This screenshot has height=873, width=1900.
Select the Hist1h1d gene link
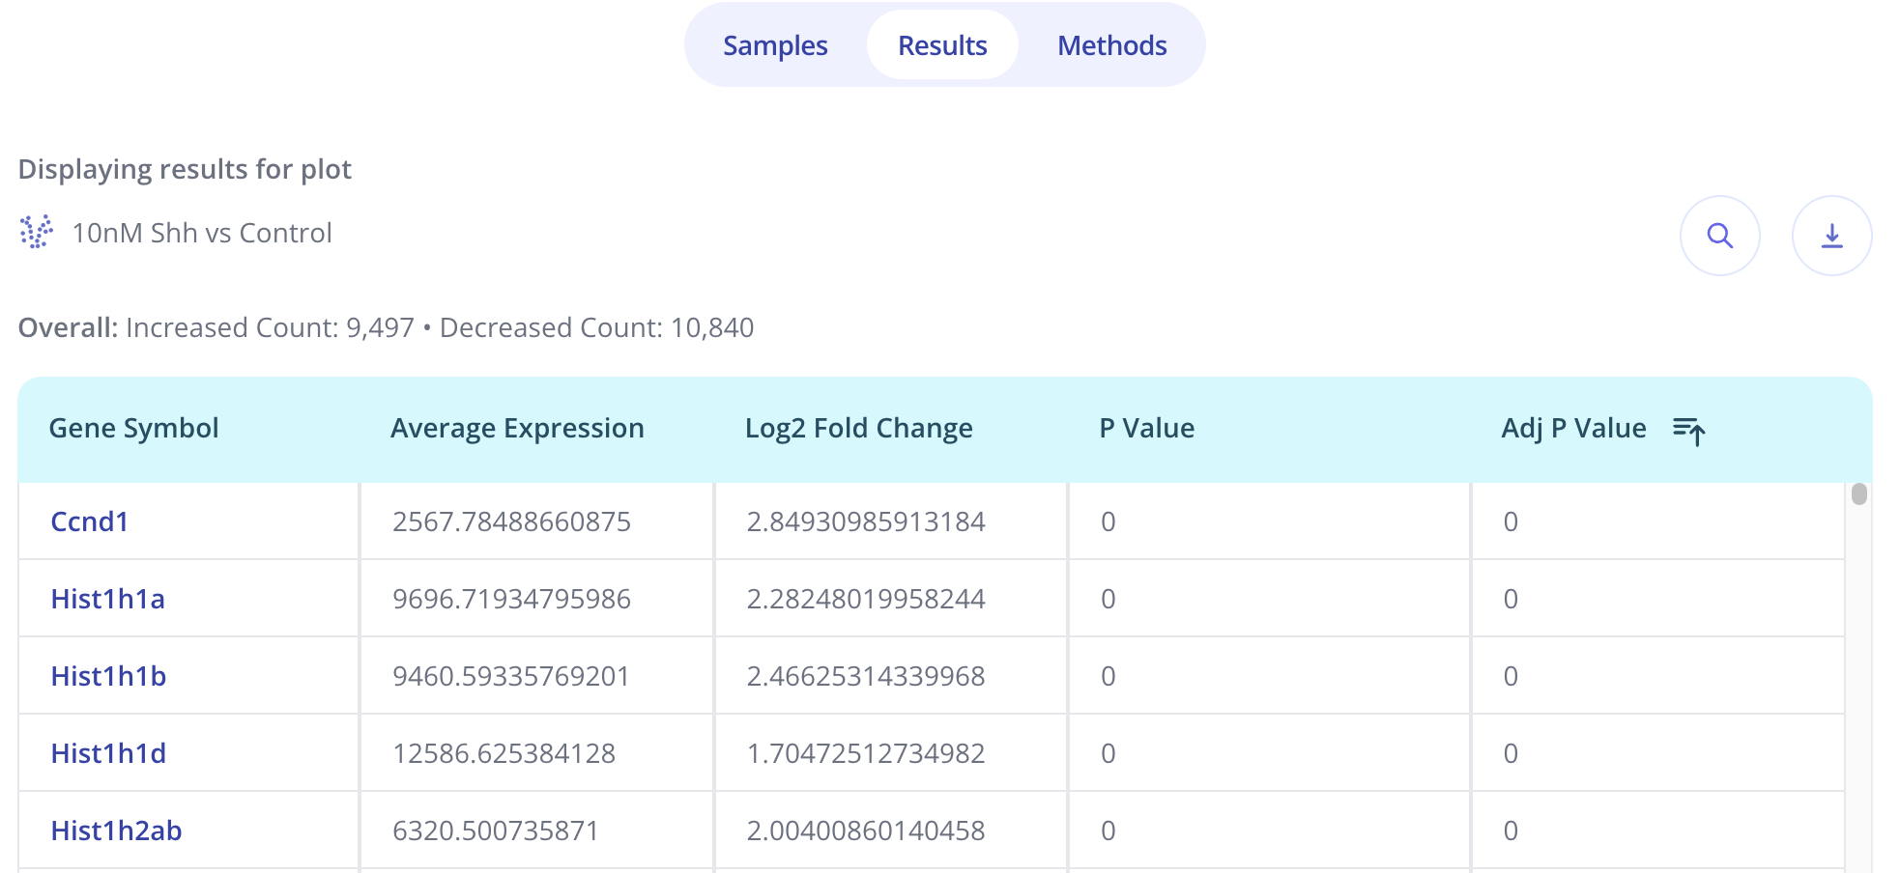[x=108, y=753]
